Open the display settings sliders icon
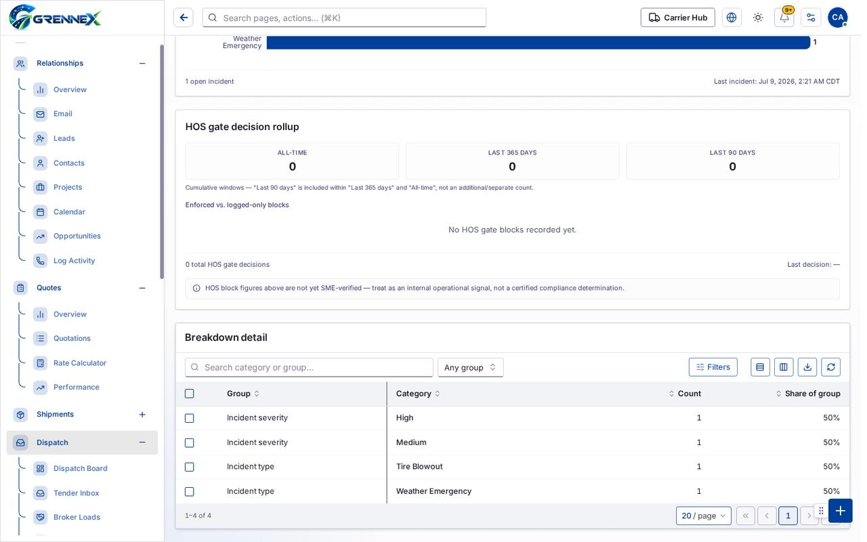The height and width of the screenshot is (542, 867). 811,18
